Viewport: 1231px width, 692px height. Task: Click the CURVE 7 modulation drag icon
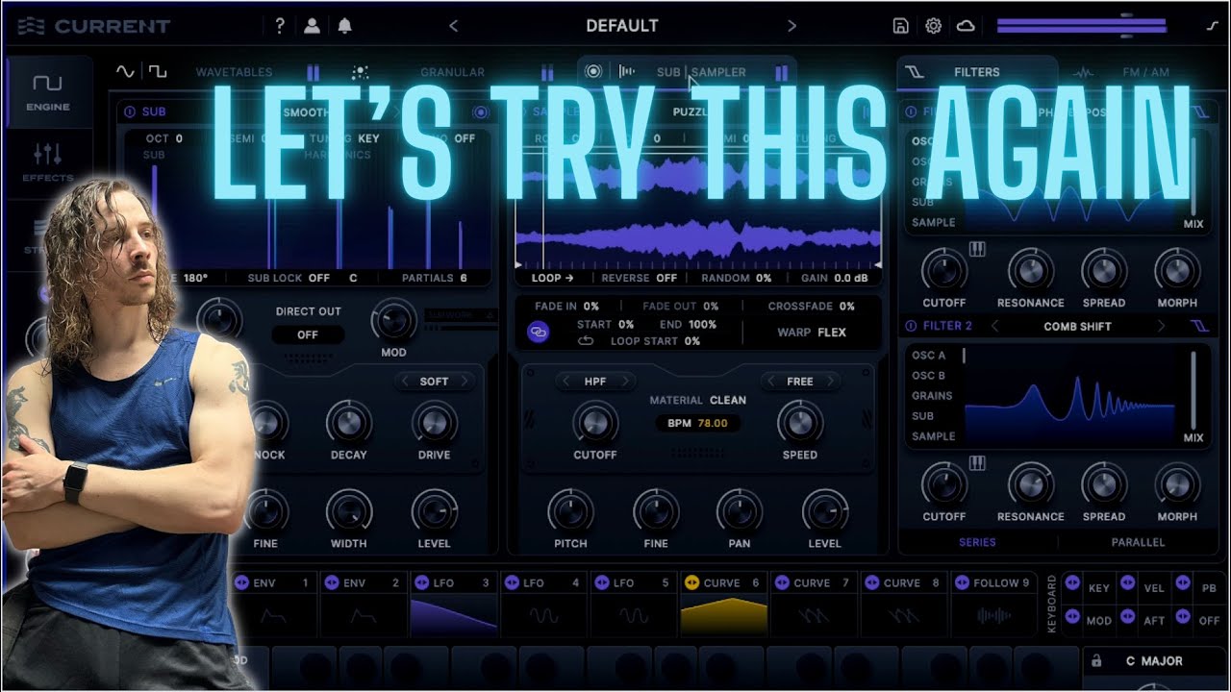782,582
